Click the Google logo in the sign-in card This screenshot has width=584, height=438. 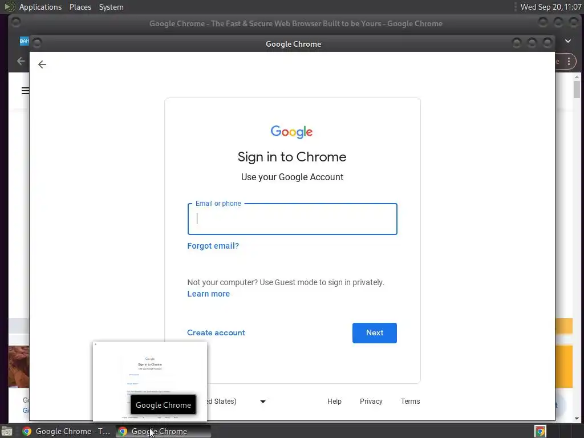(x=291, y=132)
